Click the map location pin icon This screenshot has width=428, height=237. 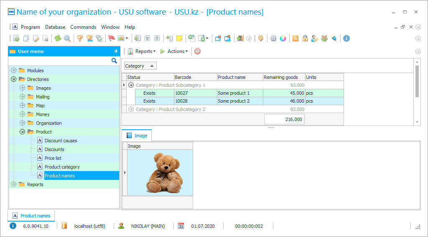(261, 38)
